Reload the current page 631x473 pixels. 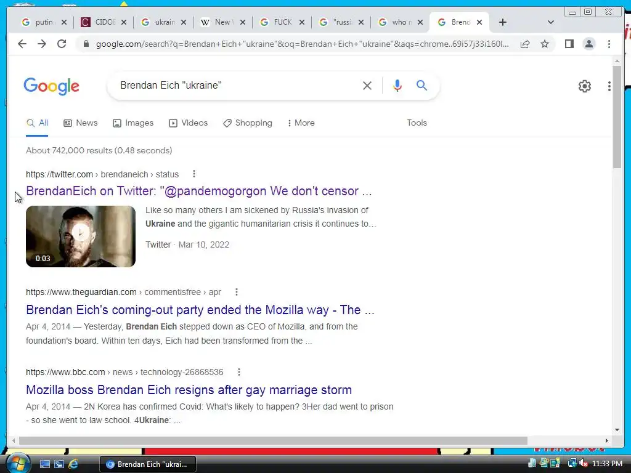click(62, 44)
